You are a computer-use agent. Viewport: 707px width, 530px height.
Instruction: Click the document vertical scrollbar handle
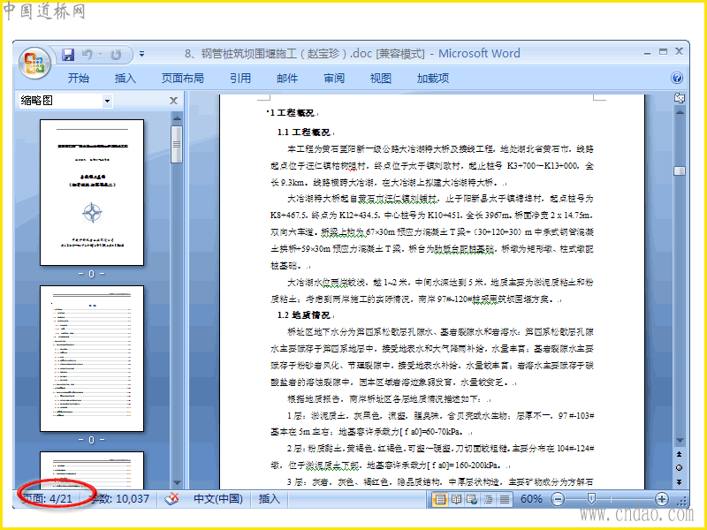pos(679,170)
